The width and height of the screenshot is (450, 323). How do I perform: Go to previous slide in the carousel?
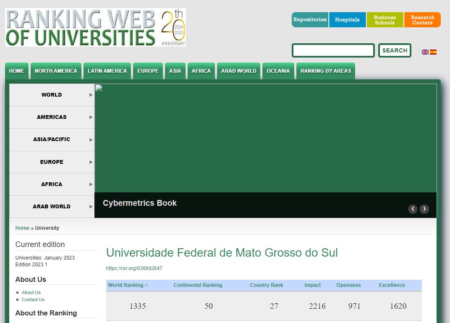[x=413, y=209]
